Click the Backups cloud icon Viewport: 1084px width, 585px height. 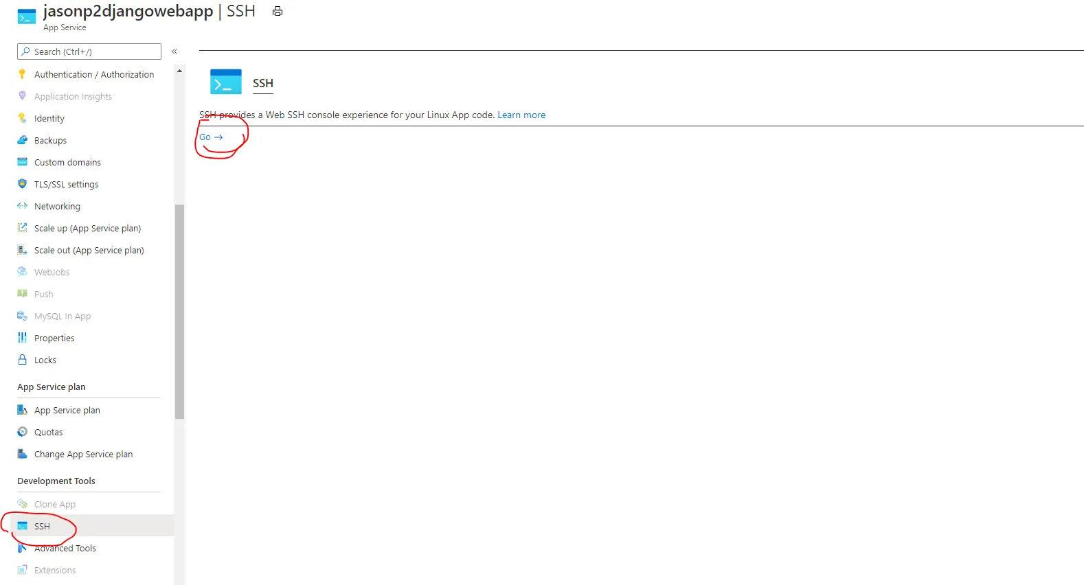[22, 140]
